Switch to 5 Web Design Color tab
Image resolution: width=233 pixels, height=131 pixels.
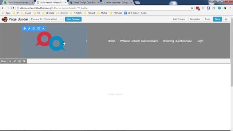click(x=84, y=3)
